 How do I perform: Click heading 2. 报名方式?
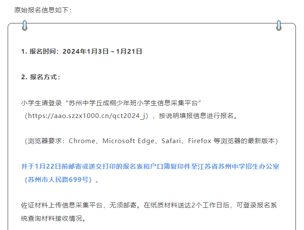click(x=40, y=77)
